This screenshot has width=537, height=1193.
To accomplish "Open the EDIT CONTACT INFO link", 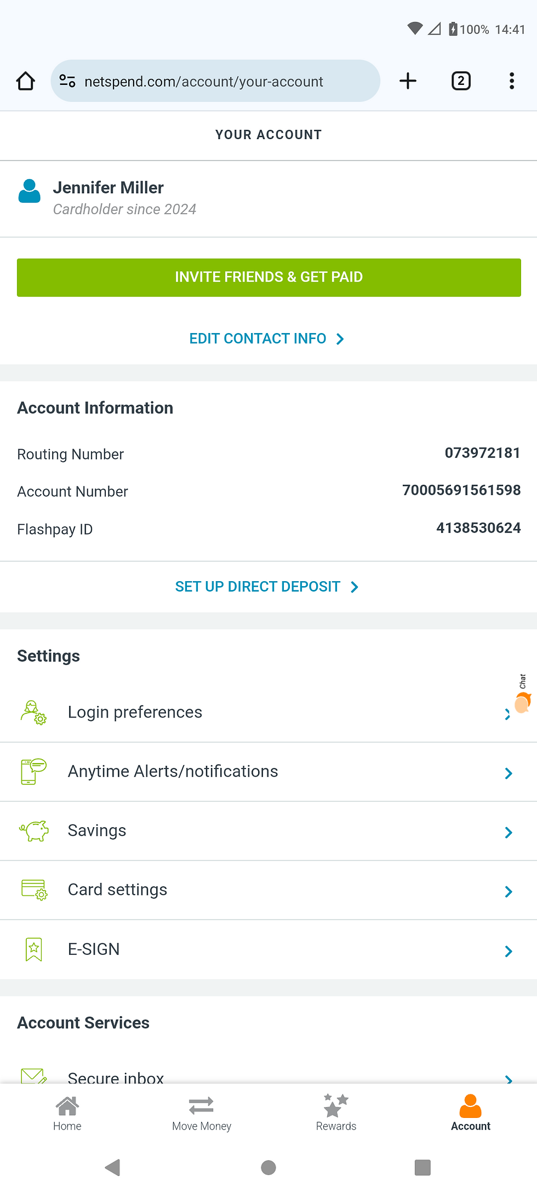I will (x=267, y=339).
